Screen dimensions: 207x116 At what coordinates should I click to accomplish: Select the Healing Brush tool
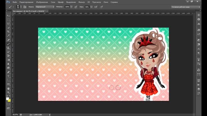click(8, 40)
